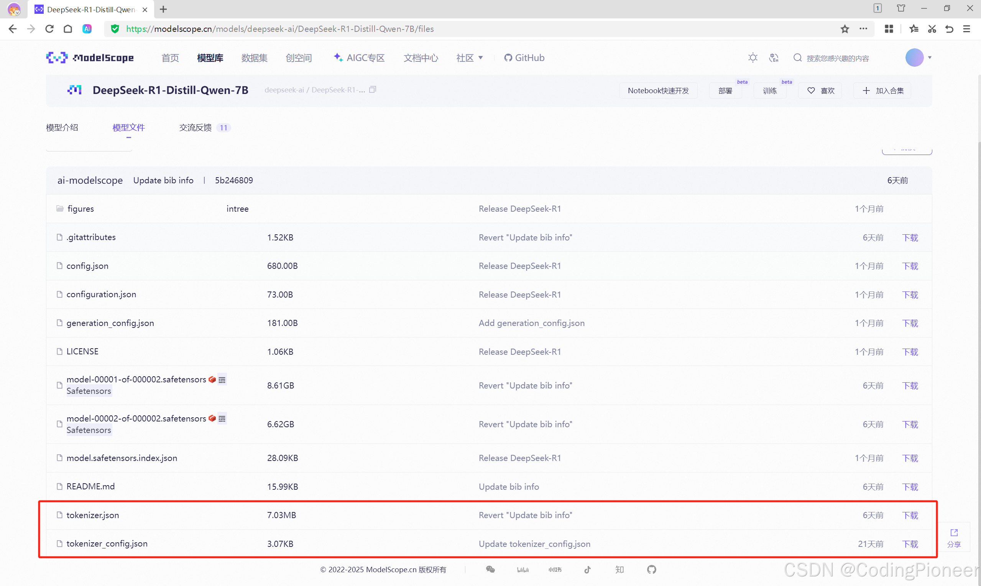Click the language switch icon
The height and width of the screenshot is (586, 981).
point(774,58)
